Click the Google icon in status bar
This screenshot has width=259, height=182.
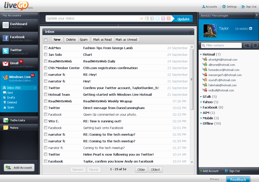click(147, 18)
